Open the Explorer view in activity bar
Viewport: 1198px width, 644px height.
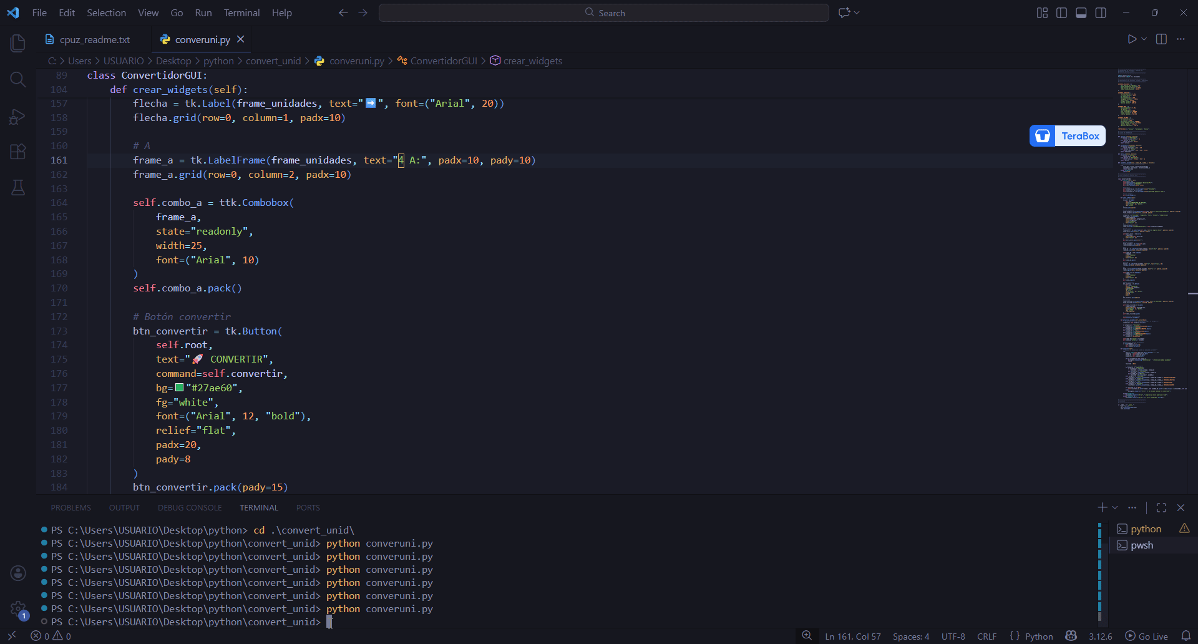18,43
